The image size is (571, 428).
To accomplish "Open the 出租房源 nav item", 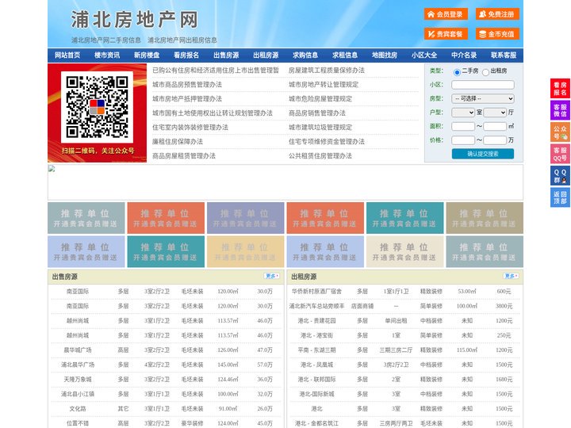I will pyautogui.click(x=266, y=55).
